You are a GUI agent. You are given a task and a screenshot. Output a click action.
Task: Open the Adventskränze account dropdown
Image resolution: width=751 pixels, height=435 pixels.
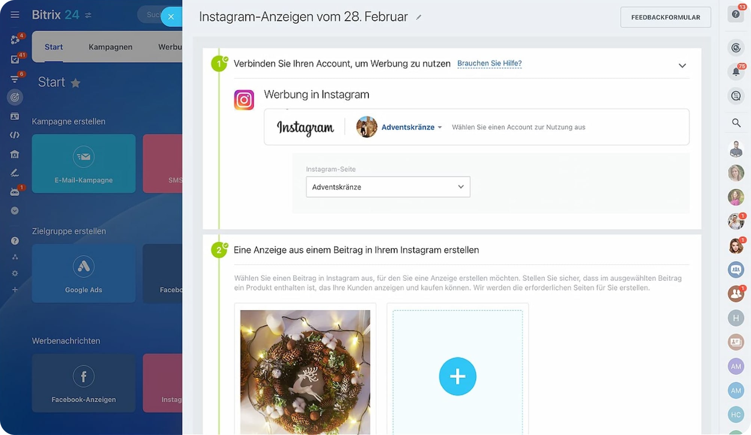tap(411, 127)
